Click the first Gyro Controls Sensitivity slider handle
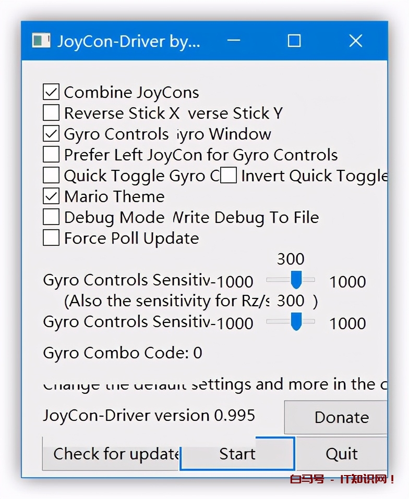This screenshot has height=499, width=409. 296,280
